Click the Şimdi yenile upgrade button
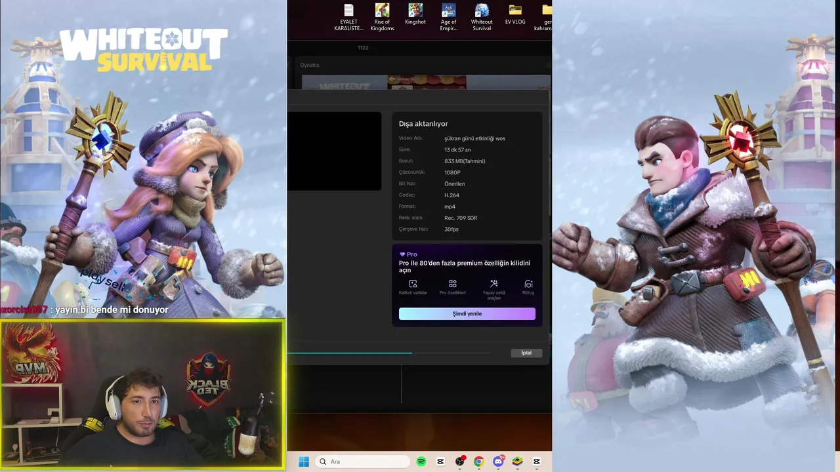This screenshot has width=840, height=472. 467,314
